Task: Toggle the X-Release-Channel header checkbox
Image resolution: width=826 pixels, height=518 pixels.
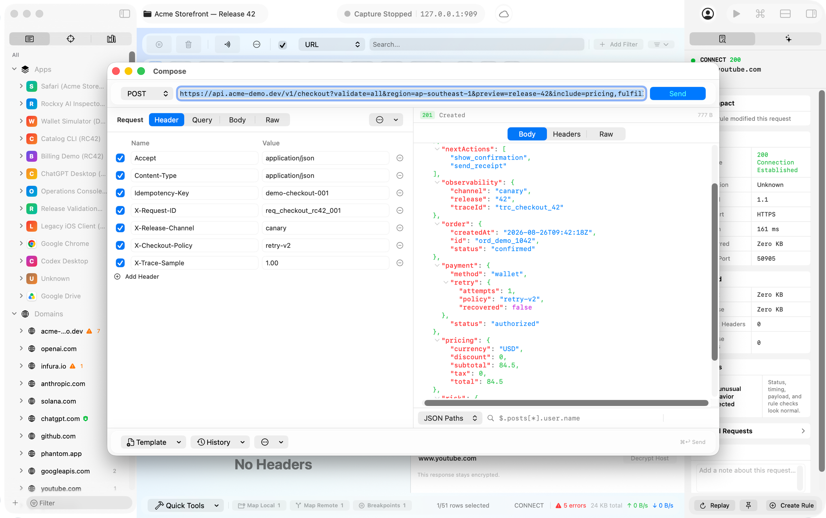Action: 120,228
